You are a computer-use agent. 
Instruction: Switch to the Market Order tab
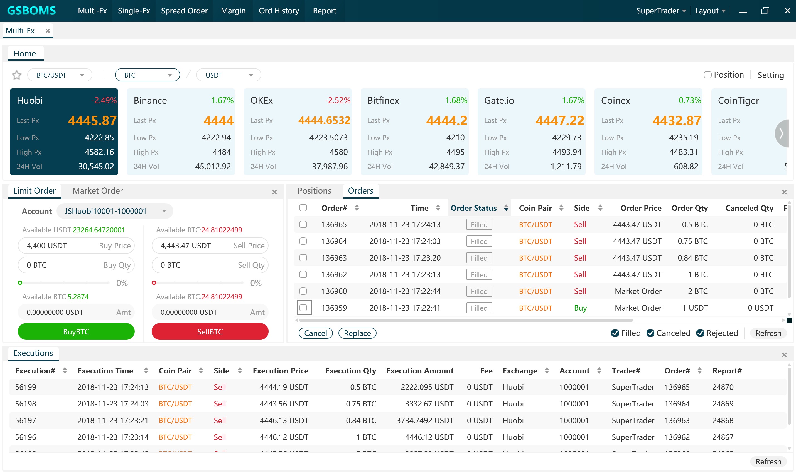(x=97, y=191)
